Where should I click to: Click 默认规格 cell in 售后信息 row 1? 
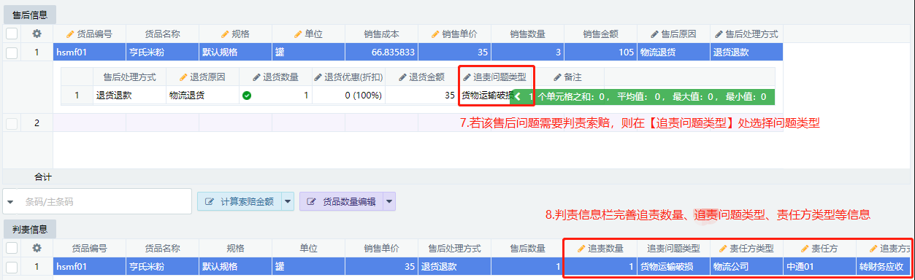235,52
